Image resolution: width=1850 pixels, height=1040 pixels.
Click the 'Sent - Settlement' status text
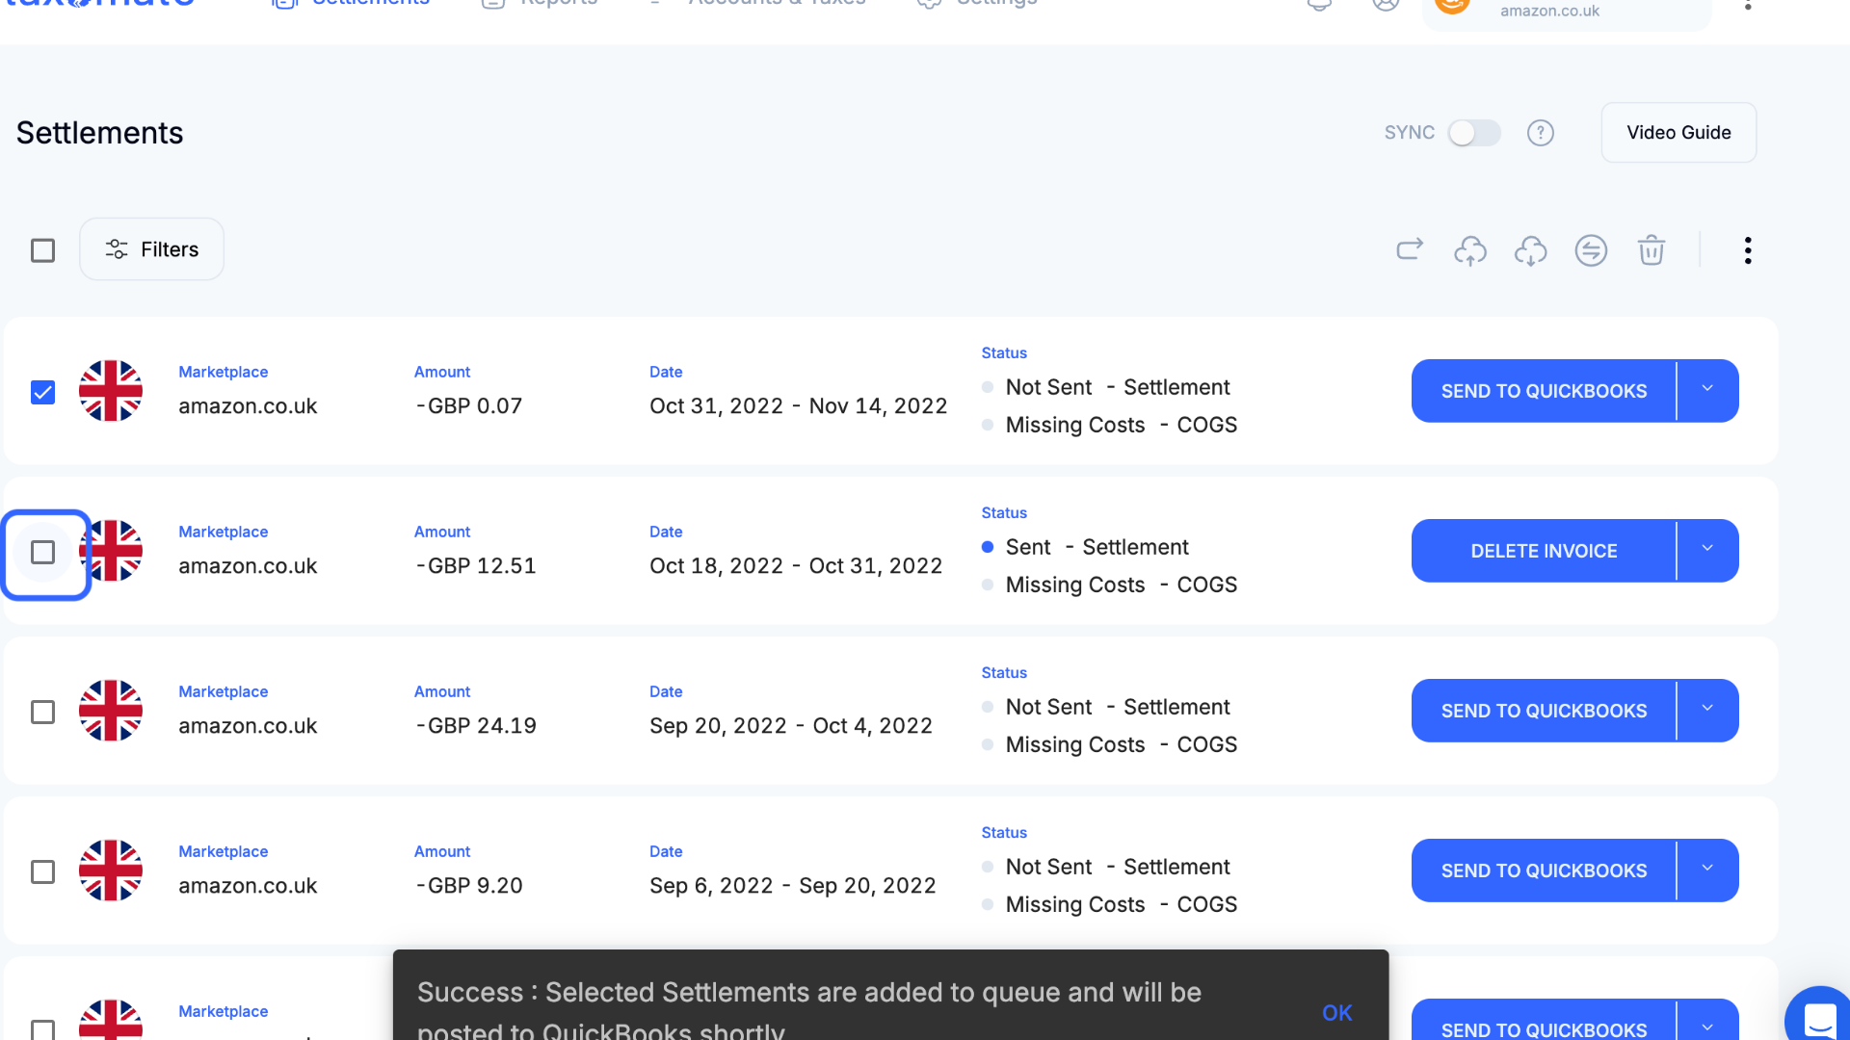pyautogui.click(x=1097, y=547)
